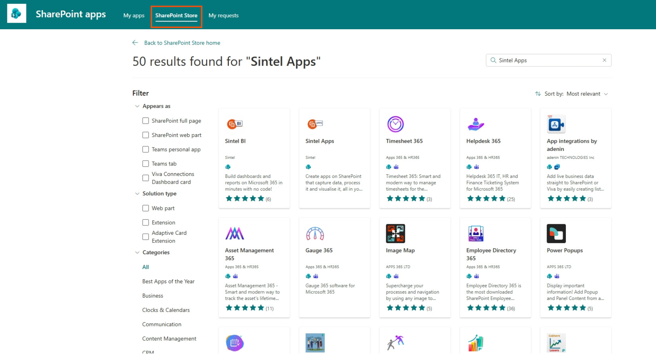Enable the SharePoint full page checkbox
The height and width of the screenshot is (362, 656).
click(146, 121)
